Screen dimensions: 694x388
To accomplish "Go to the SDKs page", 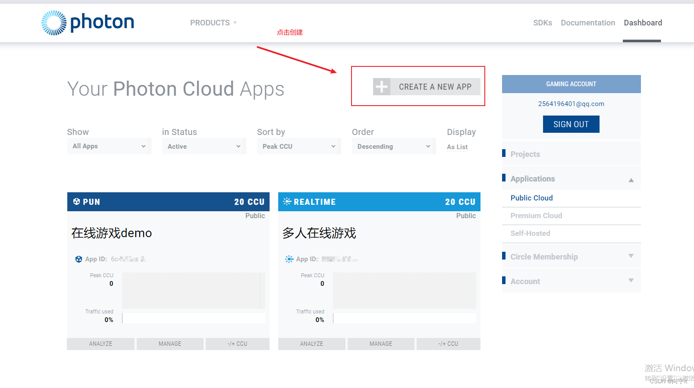I will pyautogui.click(x=543, y=23).
